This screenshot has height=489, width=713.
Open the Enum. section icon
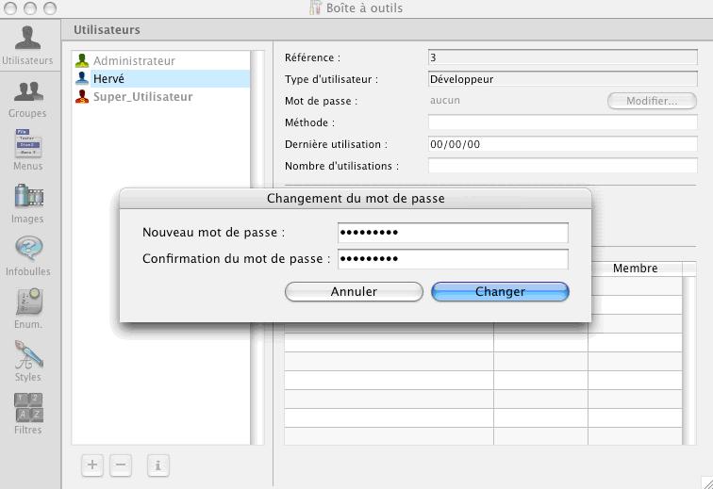coord(28,304)
